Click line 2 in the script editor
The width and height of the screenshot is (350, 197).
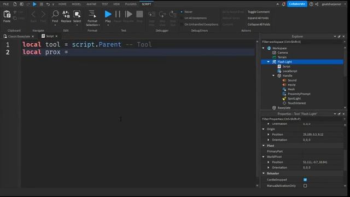(x=138, y=53)
